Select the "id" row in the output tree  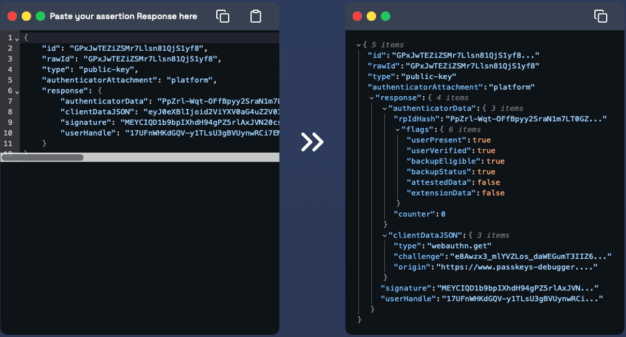point(453,55)
